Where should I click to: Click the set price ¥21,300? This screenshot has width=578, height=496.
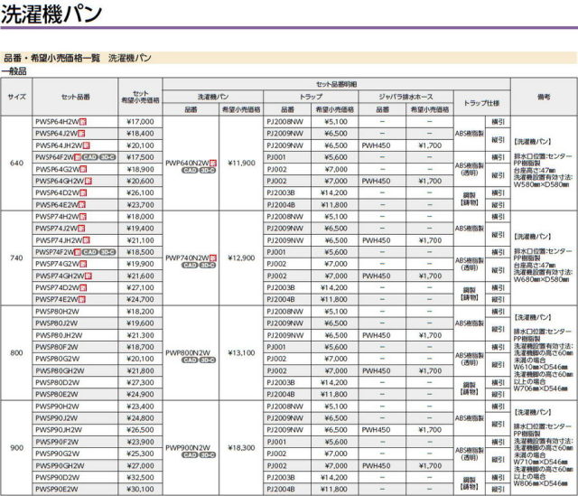[x=140, y=335]
